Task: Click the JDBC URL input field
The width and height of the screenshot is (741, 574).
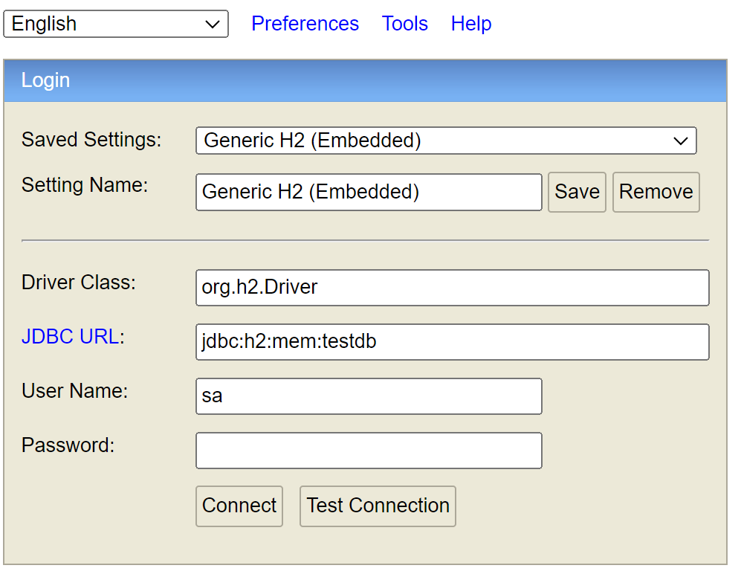Action: coord(453,342)
